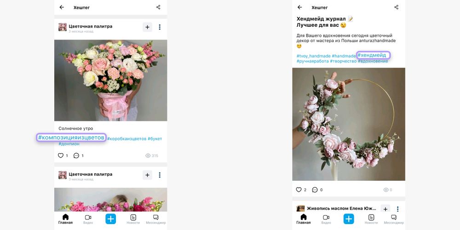Like the Хендмейд журнал wreath post

click(299, 190)
